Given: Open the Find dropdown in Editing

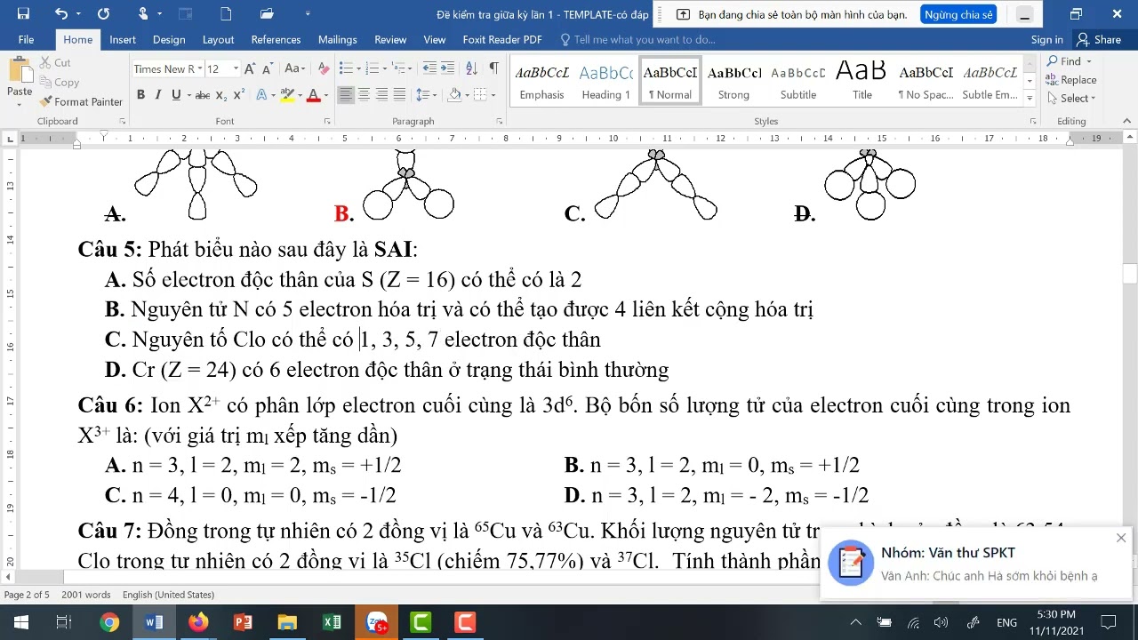Looking at the screenshot, I should 1090,61.
